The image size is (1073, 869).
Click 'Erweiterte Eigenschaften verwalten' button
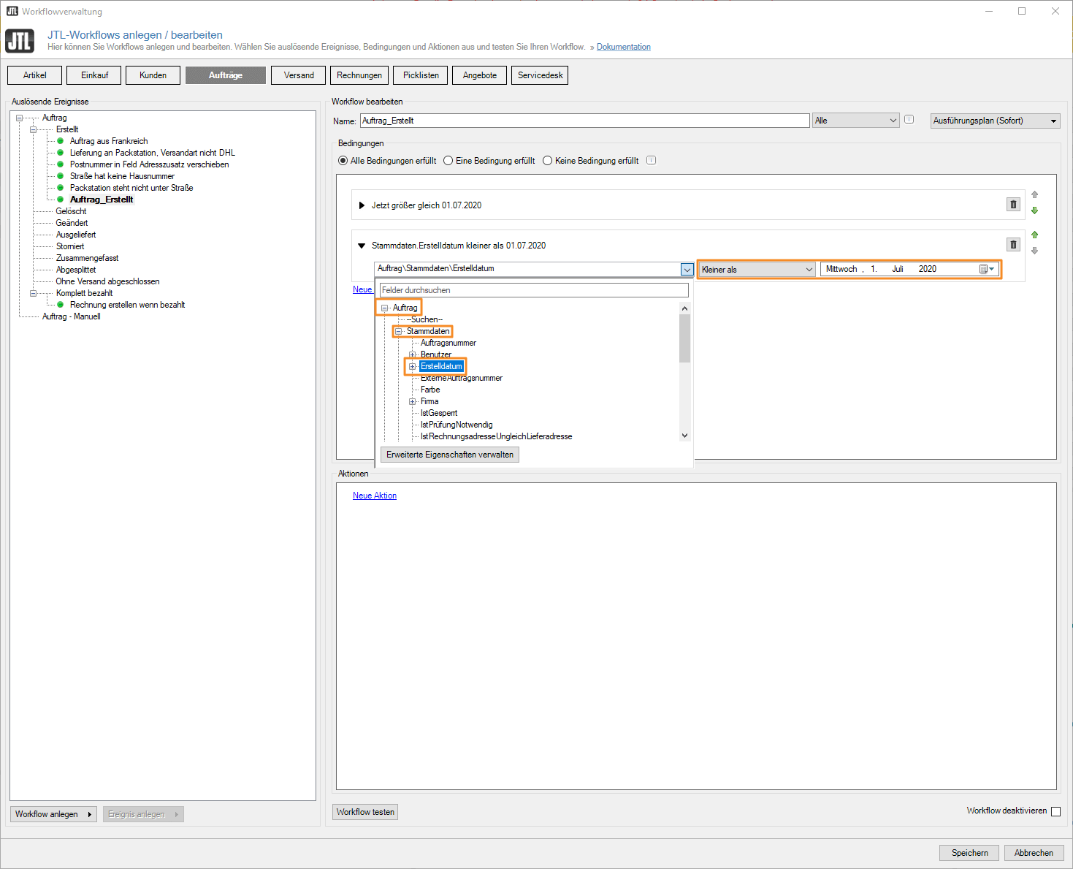pos(450,455)
